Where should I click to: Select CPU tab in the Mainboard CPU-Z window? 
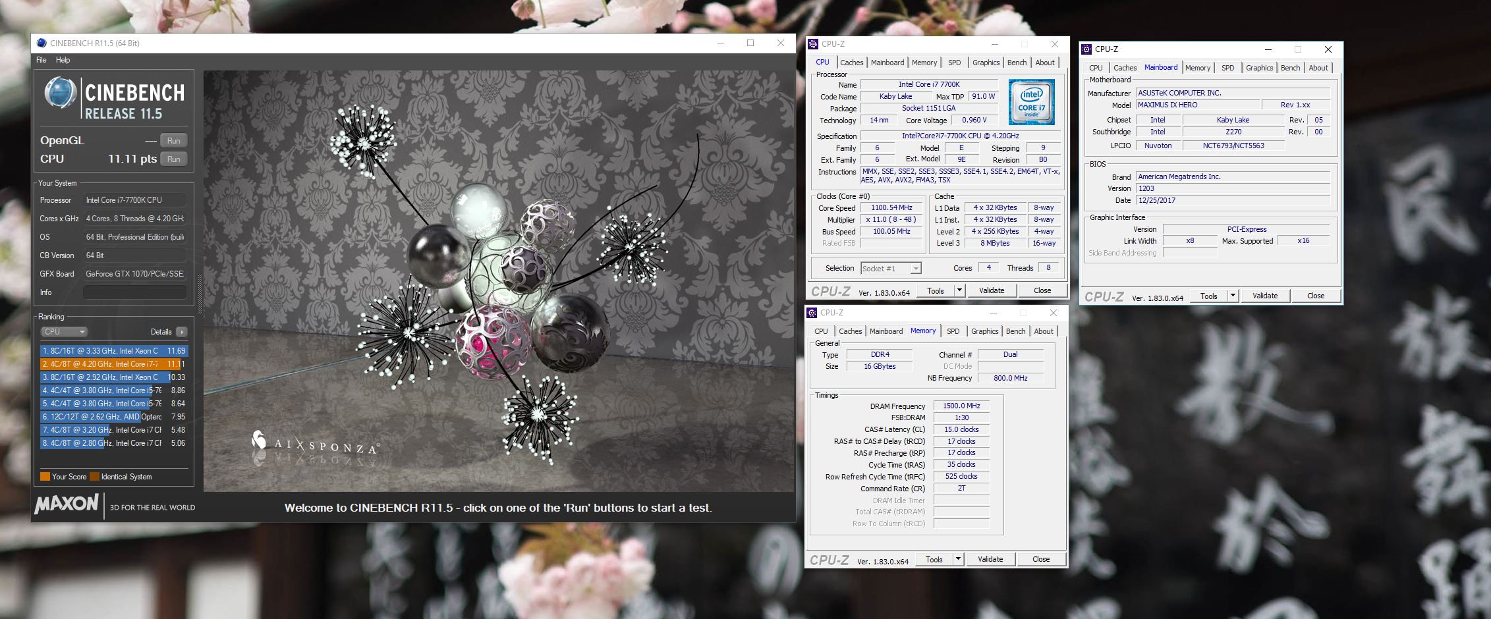click(1096, 68)
